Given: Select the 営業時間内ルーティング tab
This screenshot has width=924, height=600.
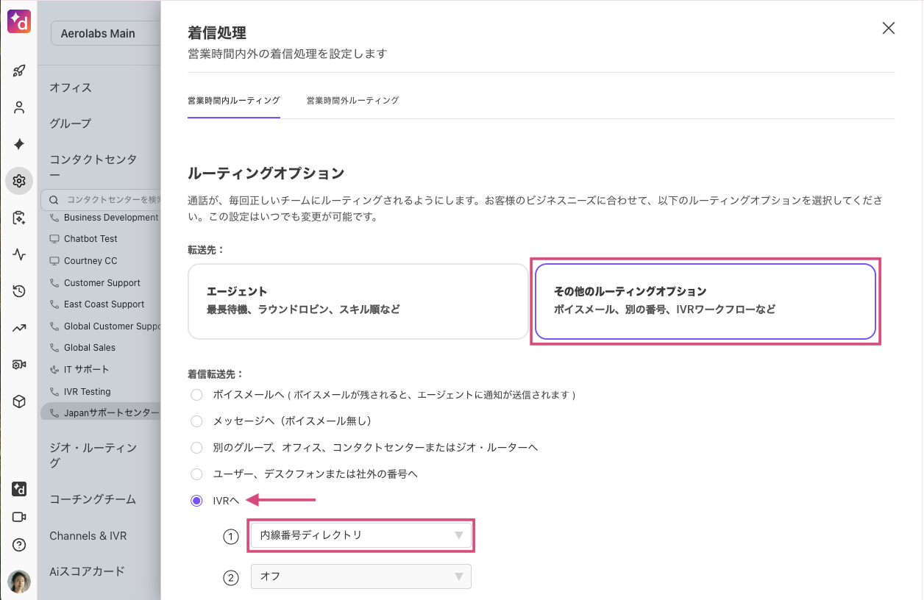Looking at the screenshot, I should tap(233, 101).
